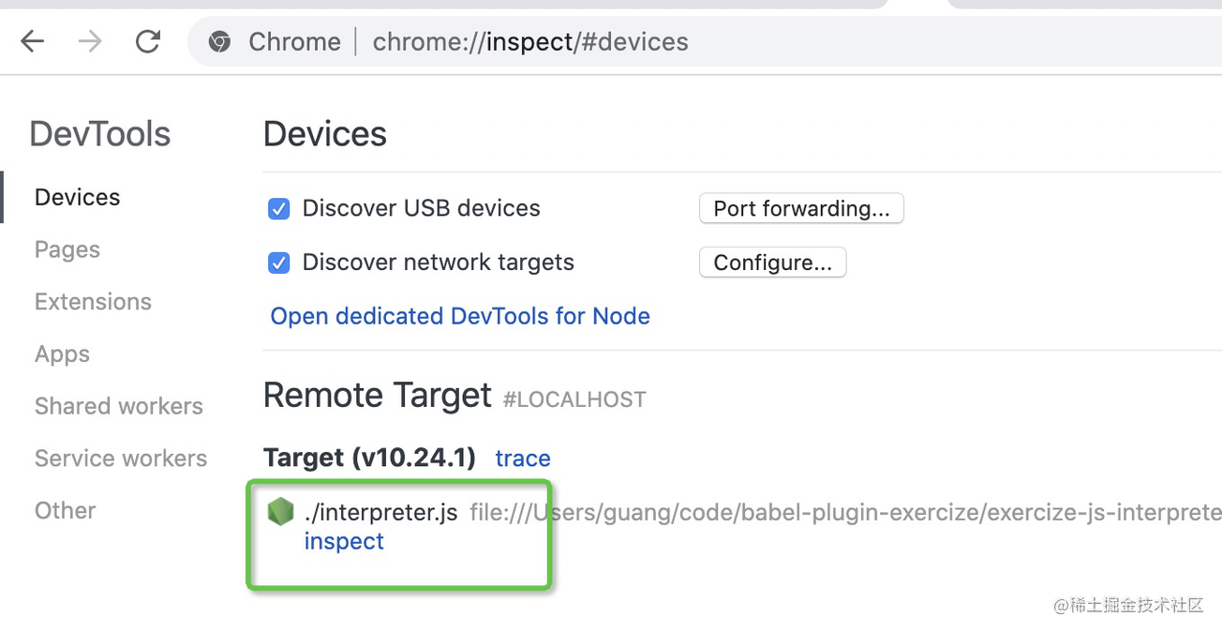Open dedicated DevTools for Node
This screenshot has height=632, width=1222.
coord(460,316)
